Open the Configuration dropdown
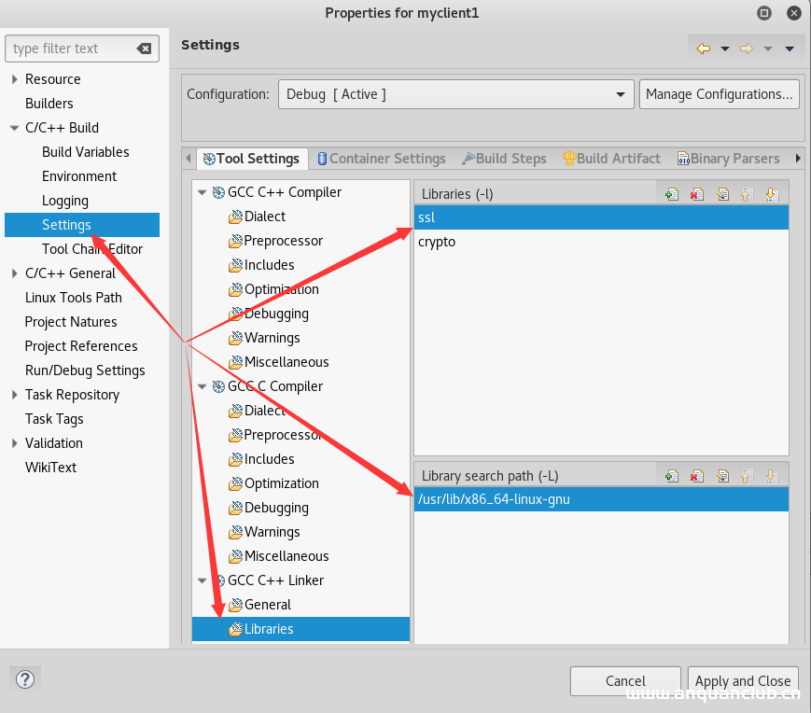This screenshot has width=811, height=713. [620, 93]
